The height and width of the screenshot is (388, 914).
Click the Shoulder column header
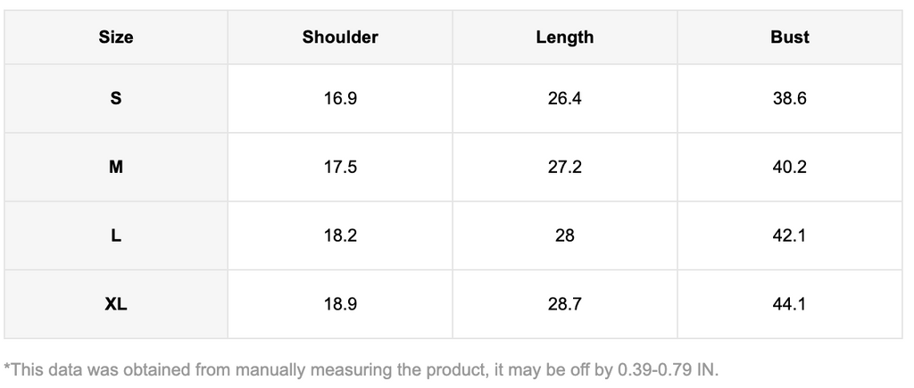(340, 37)
